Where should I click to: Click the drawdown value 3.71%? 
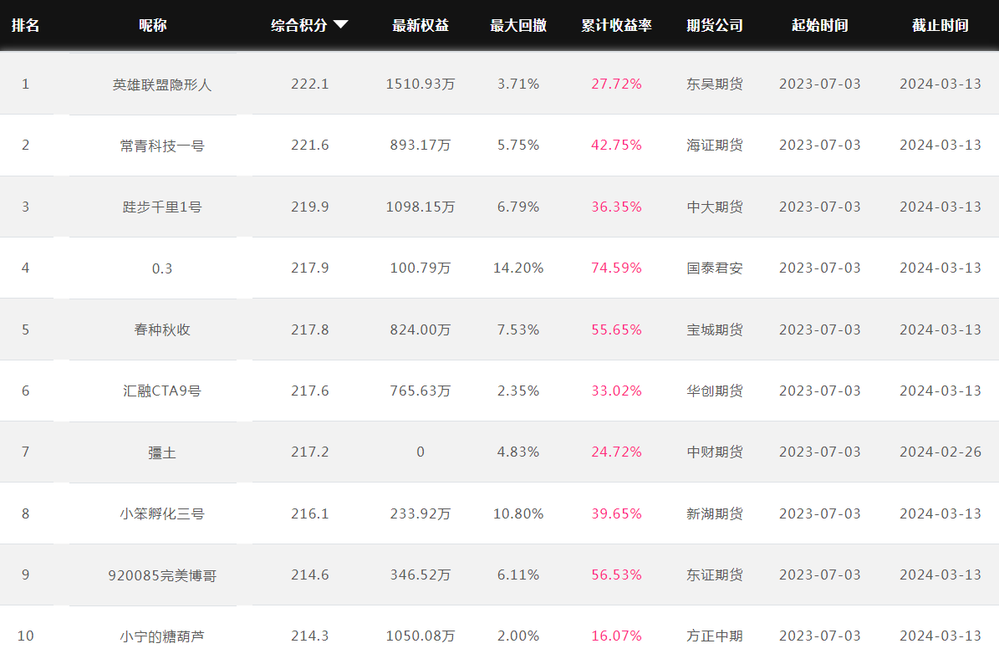point(518,84)
